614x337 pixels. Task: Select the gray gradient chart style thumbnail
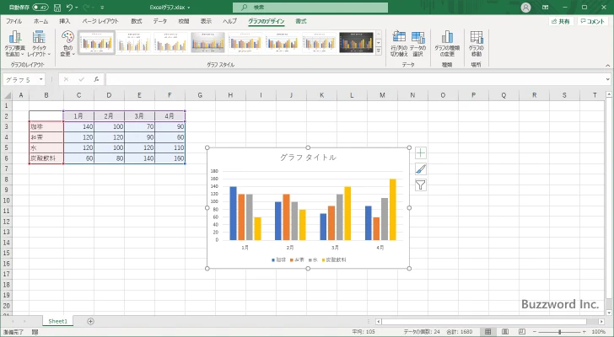click(208, 43)
